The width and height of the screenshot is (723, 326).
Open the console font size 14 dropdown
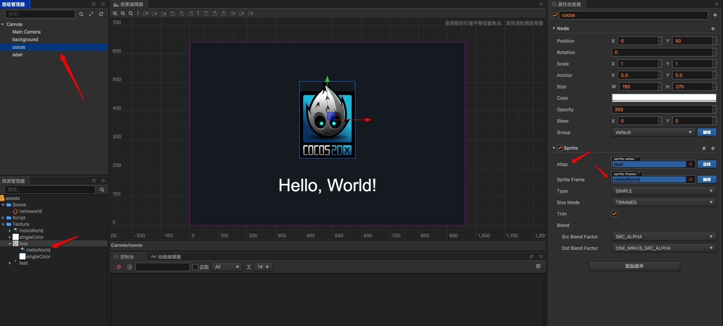click(x=263, y=267)
